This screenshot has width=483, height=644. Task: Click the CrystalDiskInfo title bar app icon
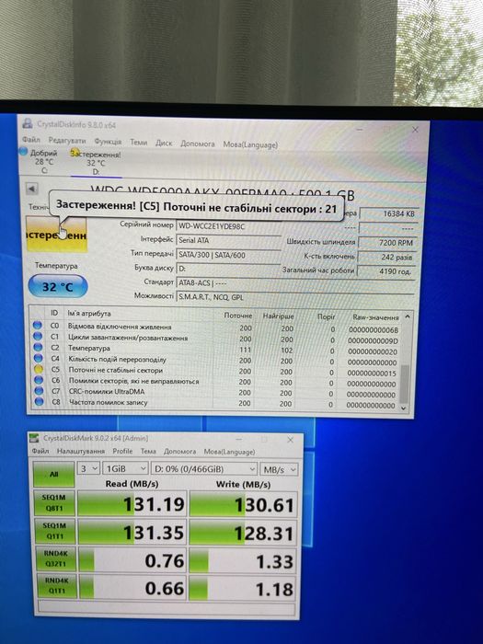click(x=28, y=123)
